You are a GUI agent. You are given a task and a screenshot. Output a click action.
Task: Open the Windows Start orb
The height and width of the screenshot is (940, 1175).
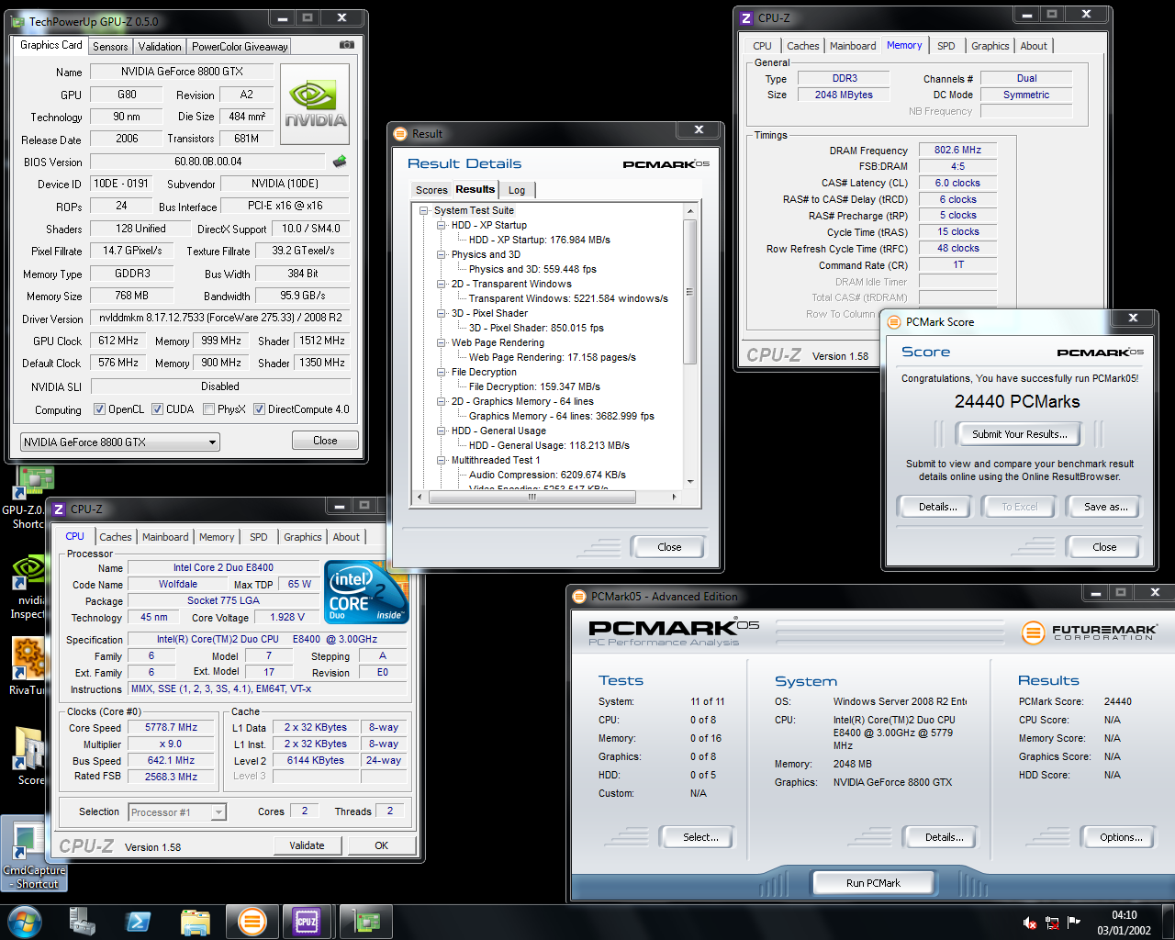tap(25, 921)
